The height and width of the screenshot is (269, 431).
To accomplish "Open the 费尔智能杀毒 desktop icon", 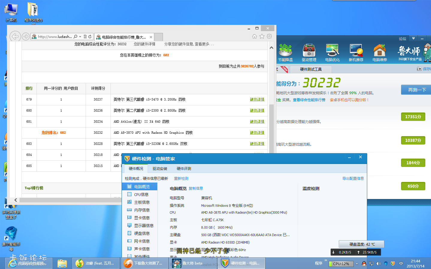I will coord(11,238).
